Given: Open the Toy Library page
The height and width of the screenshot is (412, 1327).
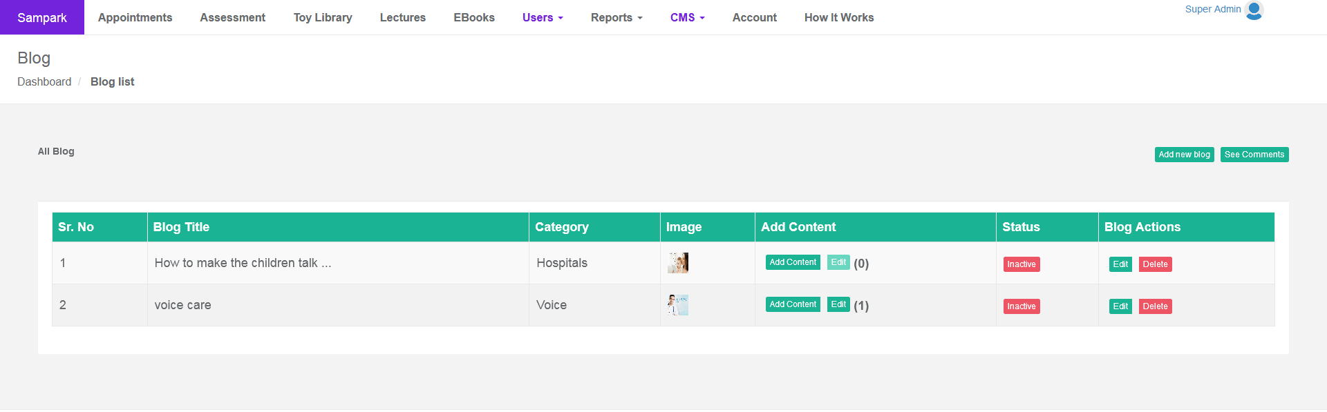Looking at the screenshot, I should tap(323, 17).
